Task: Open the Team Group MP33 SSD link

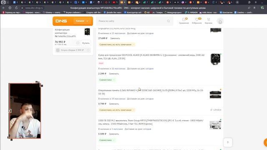Action: tap(151, 122)
